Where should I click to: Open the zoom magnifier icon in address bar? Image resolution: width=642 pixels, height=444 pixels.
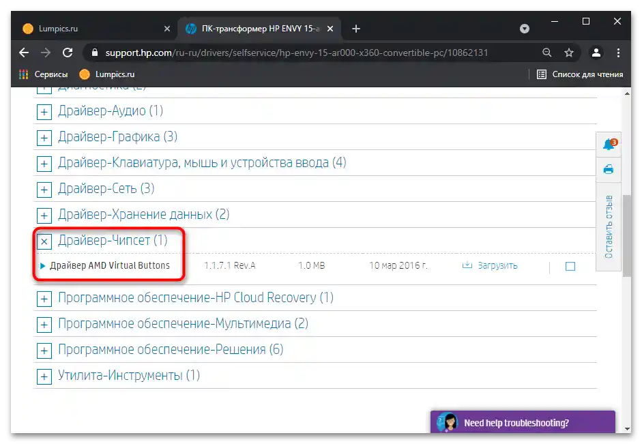pyautogui.click(x=547, y=53)
